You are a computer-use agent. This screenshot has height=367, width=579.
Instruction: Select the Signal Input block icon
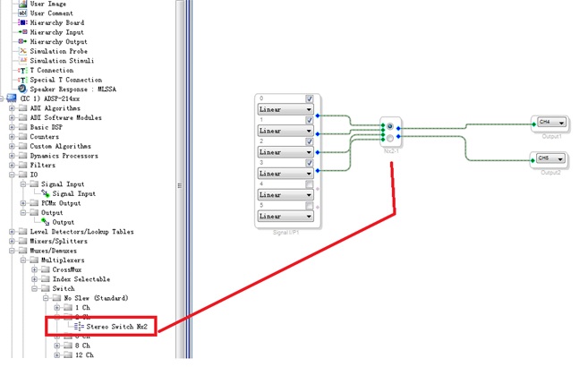(46, 193)
